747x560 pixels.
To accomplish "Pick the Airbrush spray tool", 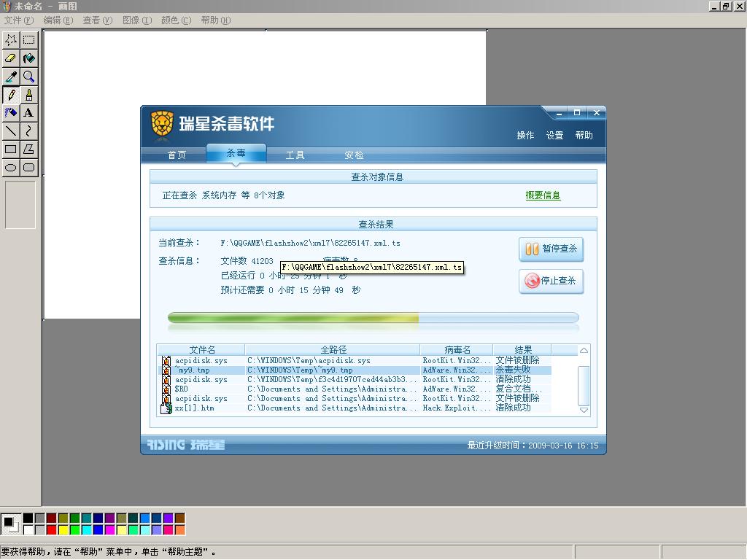I will [11, 113].
